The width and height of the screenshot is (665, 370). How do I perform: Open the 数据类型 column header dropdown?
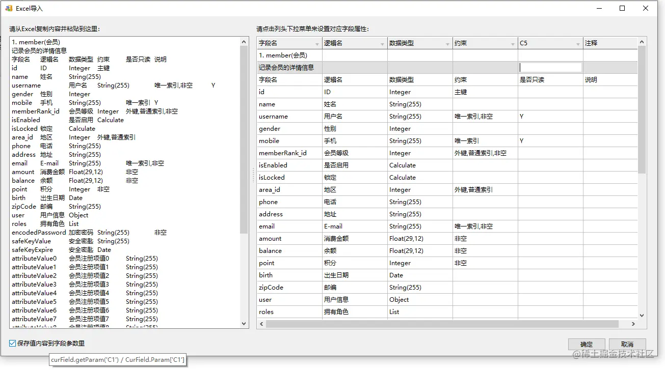click(x=447, y=44)
